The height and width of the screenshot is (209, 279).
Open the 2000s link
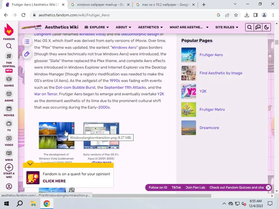coord(104,107)
